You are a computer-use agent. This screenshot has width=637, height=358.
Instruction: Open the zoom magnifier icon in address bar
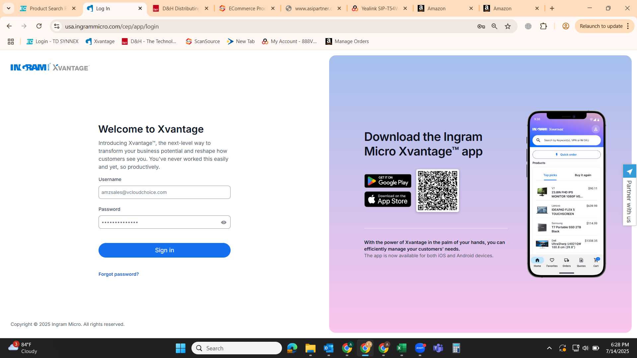tap(494, 26)
